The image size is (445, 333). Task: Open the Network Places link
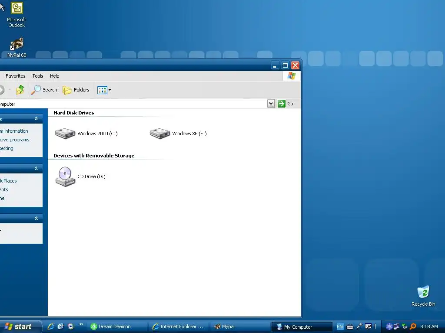point(9,181)
